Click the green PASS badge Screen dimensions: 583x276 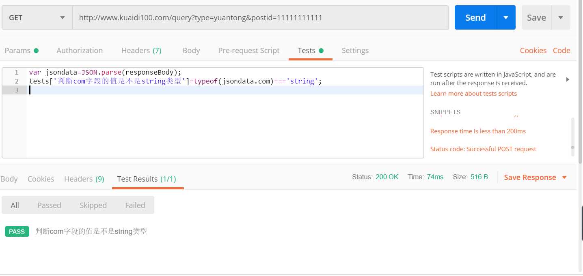[x=17, y=232]
